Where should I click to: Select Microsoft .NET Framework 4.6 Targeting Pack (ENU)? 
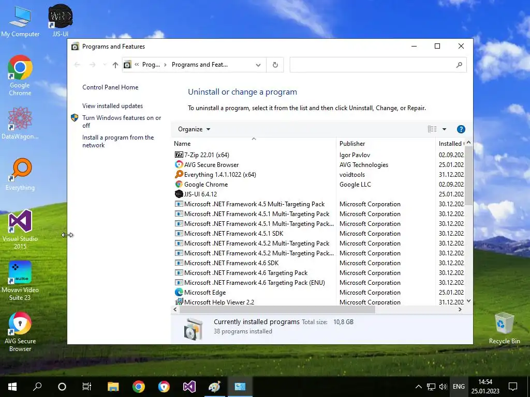318,283
